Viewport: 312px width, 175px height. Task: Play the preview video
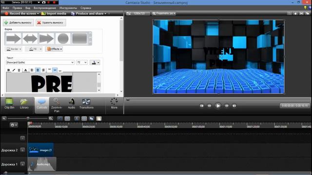[x=218, y=106]
